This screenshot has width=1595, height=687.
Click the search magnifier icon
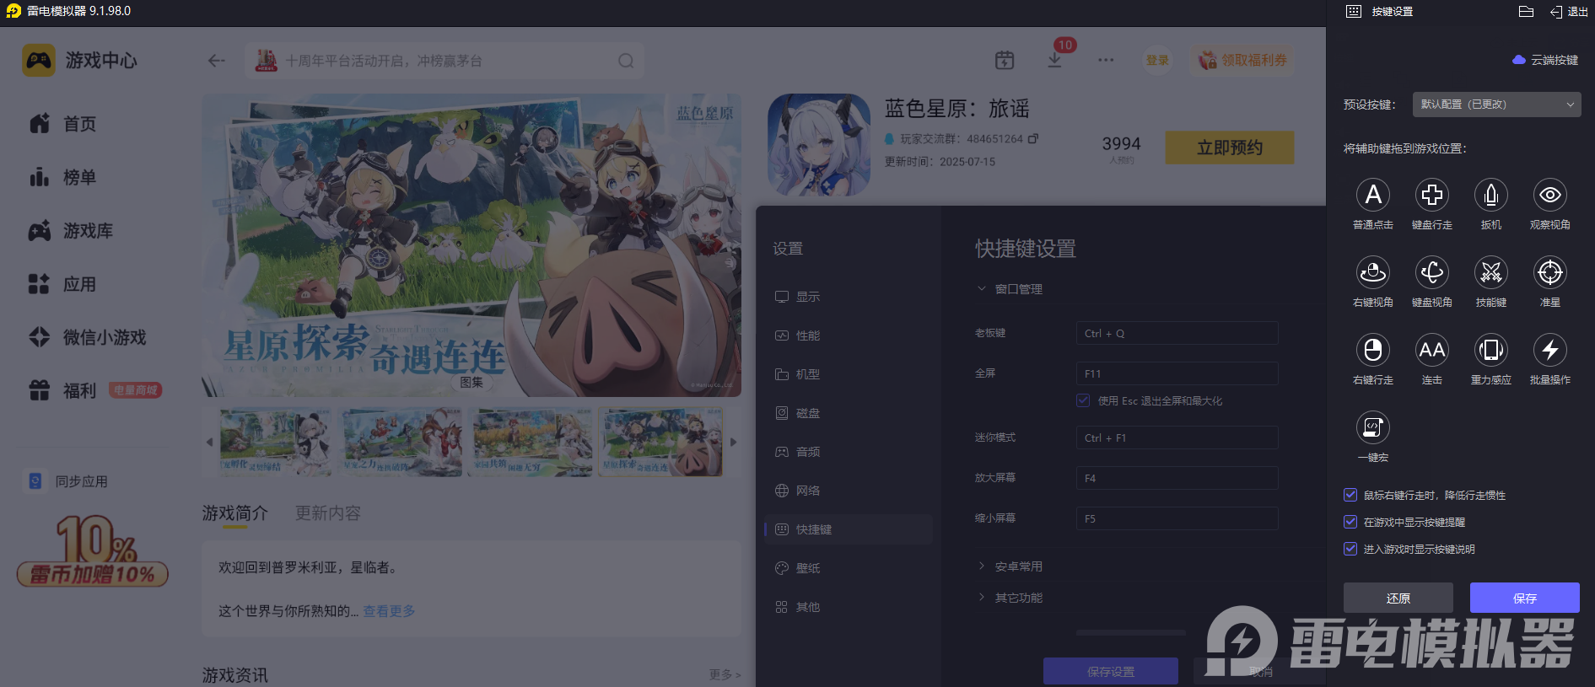point(626,61)
